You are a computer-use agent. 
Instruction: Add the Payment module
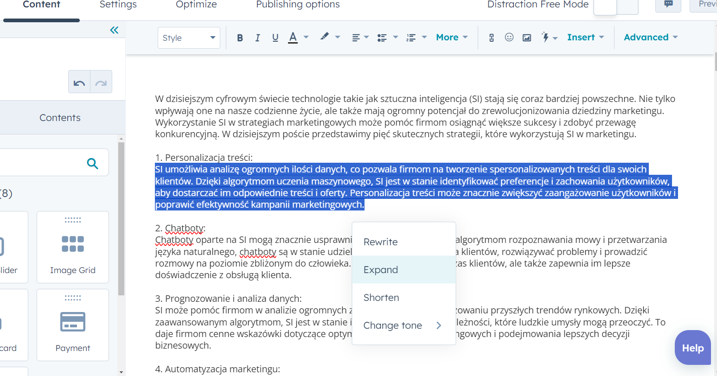(x=73, y=325)
